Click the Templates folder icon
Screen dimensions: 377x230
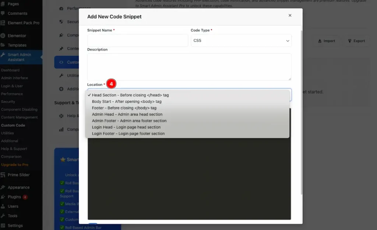(3, 45)
